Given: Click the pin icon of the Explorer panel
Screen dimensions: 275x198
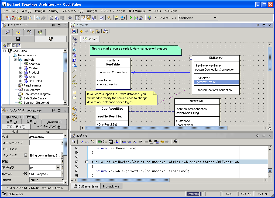Looking at the screenshot, I should [x=53, y=25].
